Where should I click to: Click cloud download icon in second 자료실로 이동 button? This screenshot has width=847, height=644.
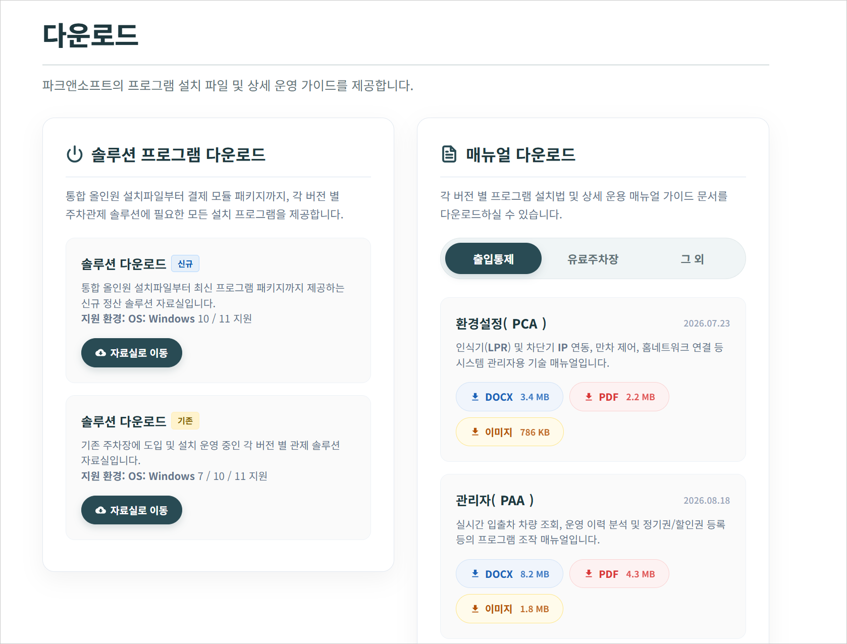pos(100,510)
